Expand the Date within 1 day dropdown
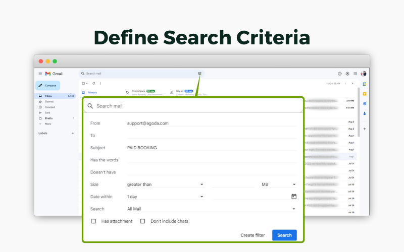Viewport: 404px width, 252px height. (x=201, y=197)
